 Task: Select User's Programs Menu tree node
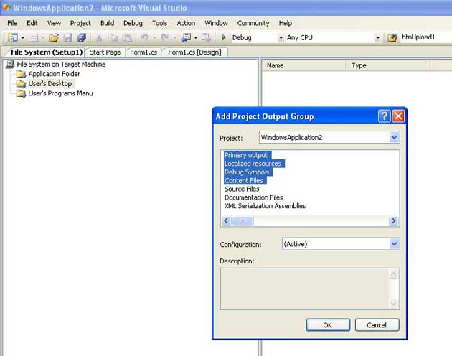point(60,93)
